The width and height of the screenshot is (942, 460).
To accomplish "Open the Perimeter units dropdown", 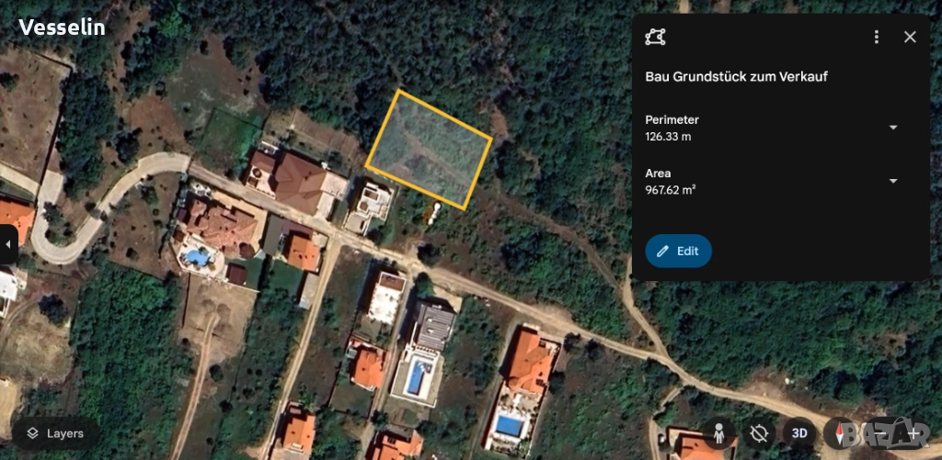I will (x=893, y=127).
